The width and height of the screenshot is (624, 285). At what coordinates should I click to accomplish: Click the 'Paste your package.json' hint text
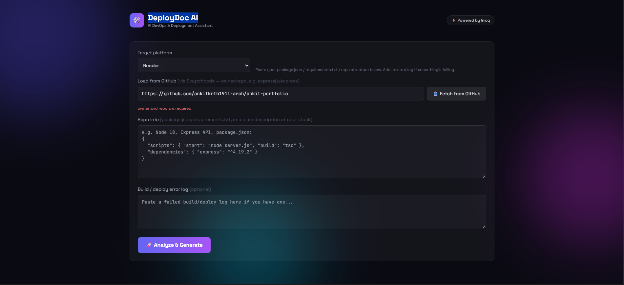tap(355, 70)
